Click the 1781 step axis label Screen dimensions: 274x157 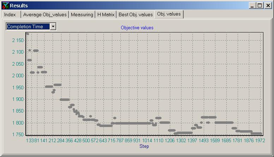point(237,140)
